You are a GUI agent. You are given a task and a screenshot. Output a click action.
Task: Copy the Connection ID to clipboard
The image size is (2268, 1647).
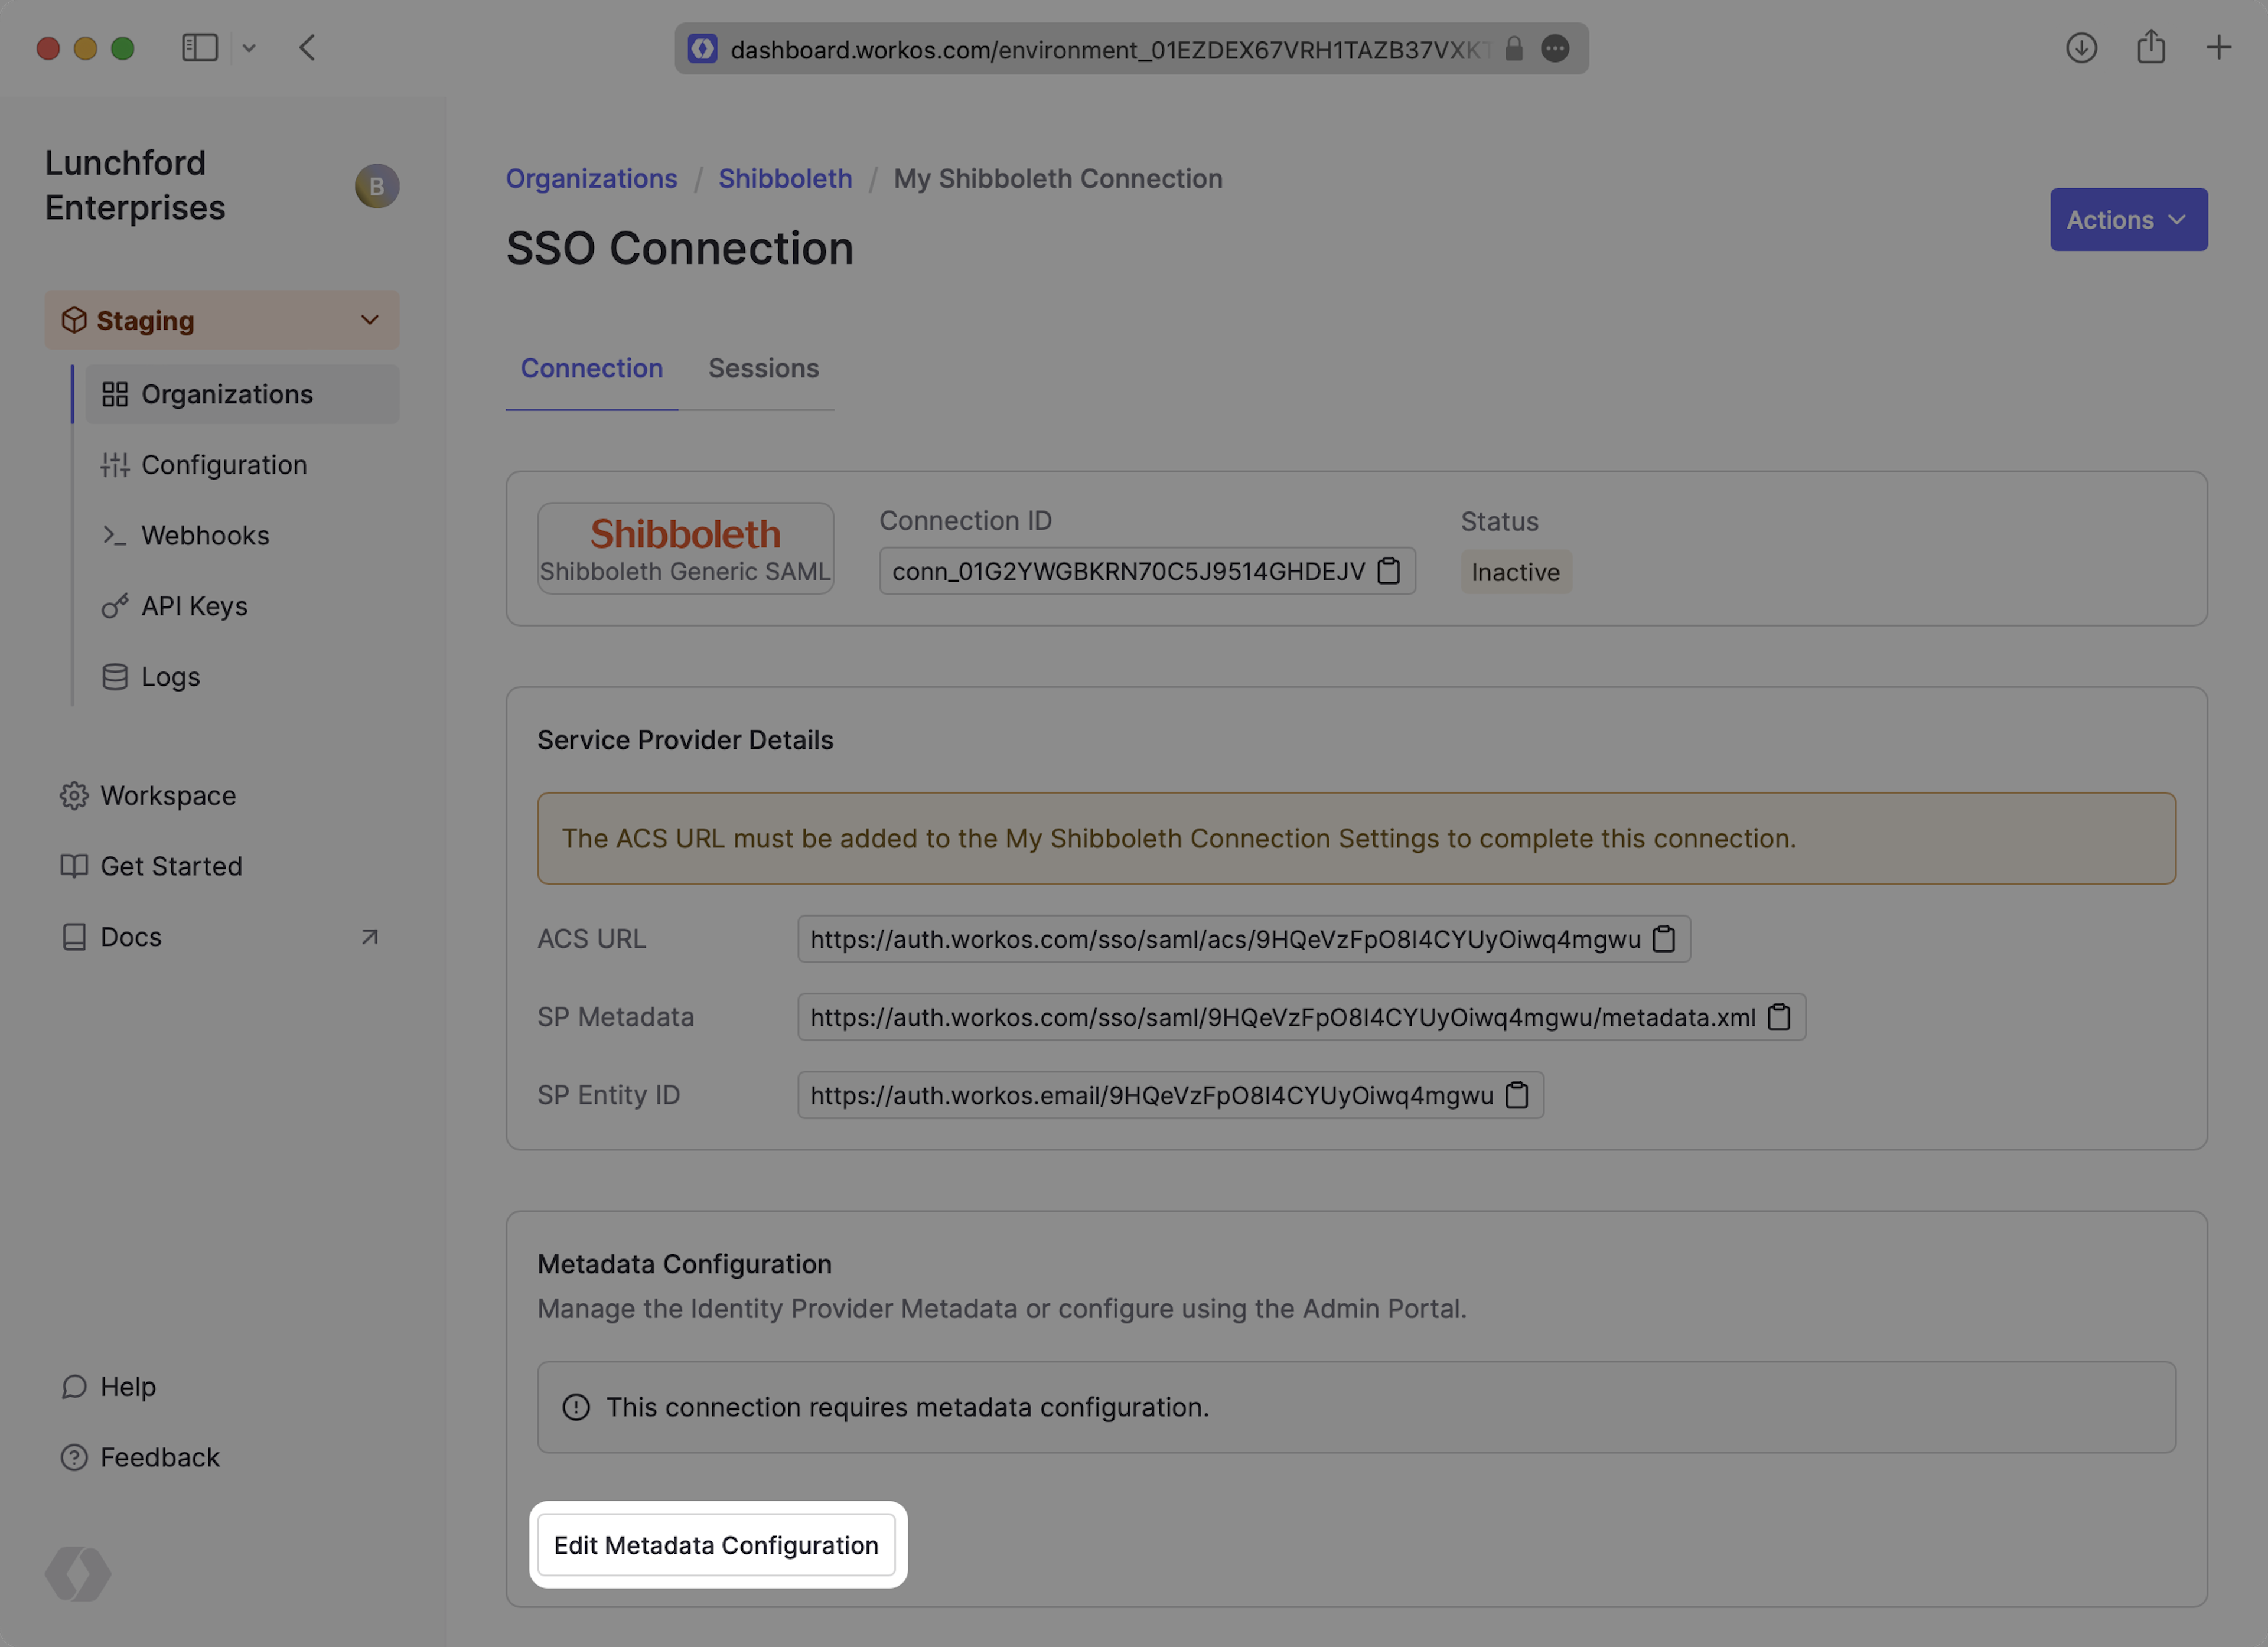pos(1388,571)
